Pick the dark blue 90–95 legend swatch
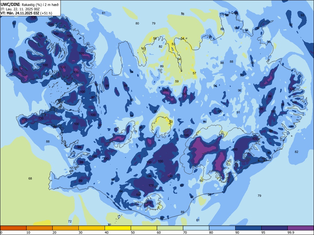 tap(248, 228)
